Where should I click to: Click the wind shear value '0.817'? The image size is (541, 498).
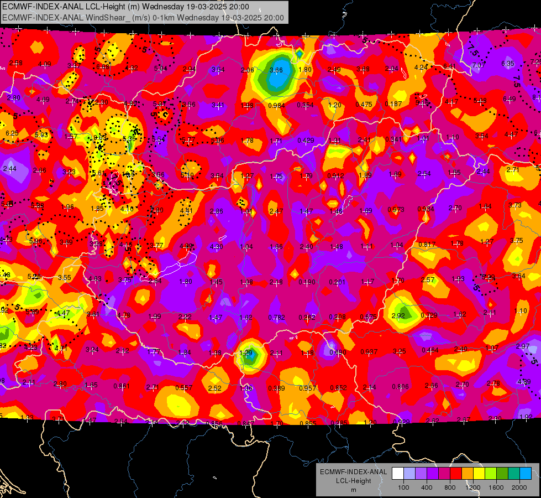(x=427, y=245)
